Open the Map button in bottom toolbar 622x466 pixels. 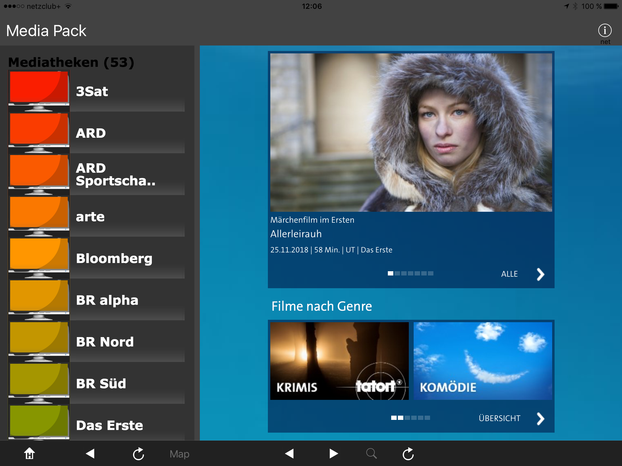pyautogui.click(x=179, y=454)
